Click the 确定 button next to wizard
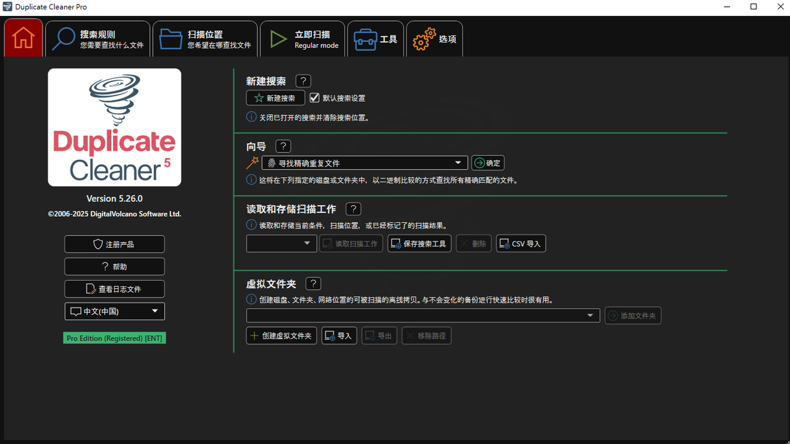This screenshot has height=444, width=790. tap(488, 163)
